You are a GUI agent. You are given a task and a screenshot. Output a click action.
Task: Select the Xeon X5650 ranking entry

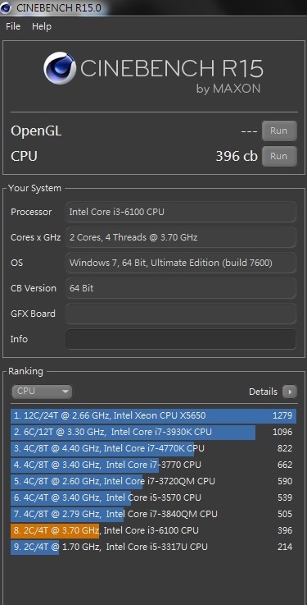(x=154, y=415)
